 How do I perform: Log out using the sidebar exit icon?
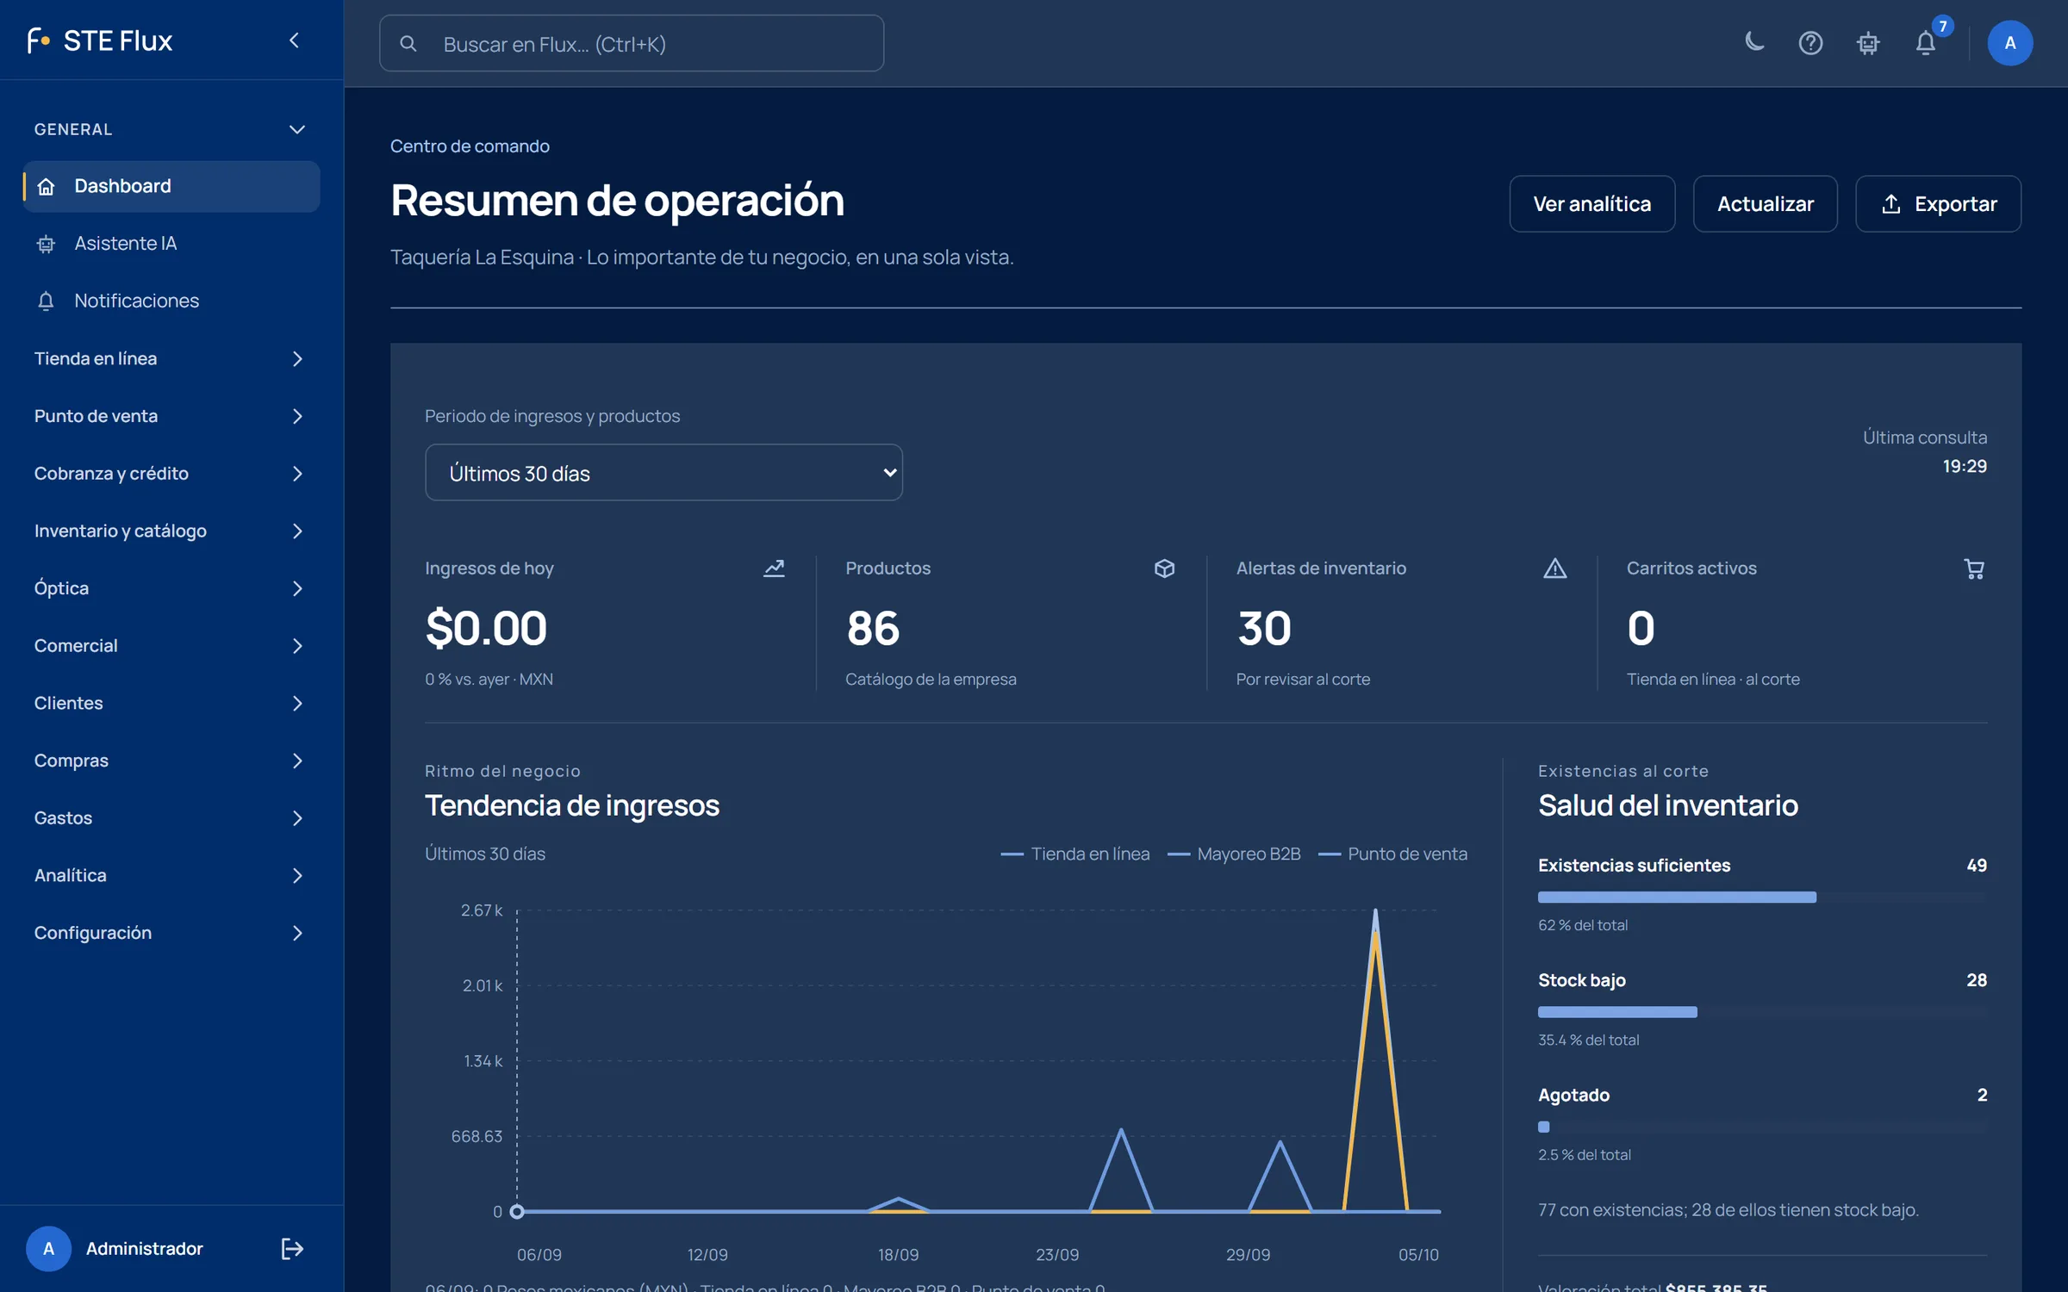tap(292, 1248)
